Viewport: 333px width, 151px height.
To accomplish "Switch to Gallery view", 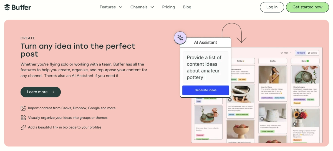I will click(312, 53).
